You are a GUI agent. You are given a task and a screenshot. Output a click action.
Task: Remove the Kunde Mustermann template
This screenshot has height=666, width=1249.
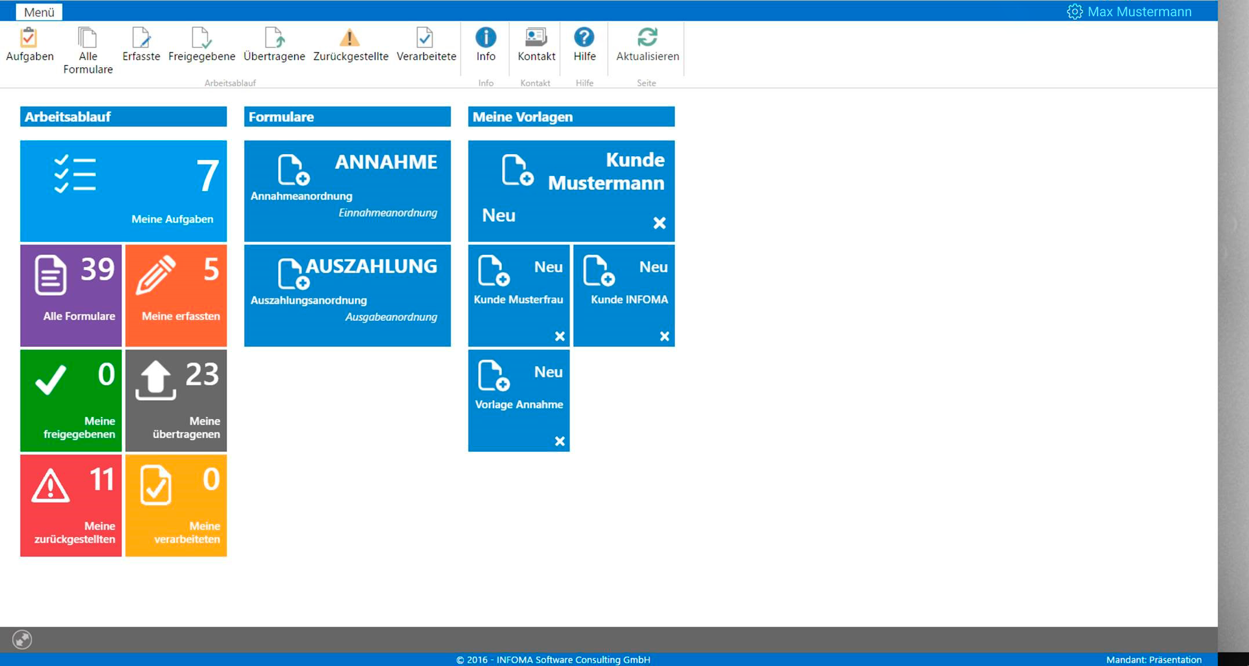(659, 223)
